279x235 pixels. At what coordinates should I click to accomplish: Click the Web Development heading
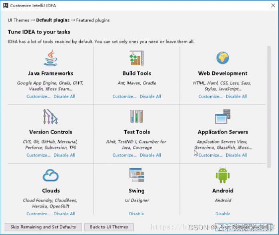point(223,73)
